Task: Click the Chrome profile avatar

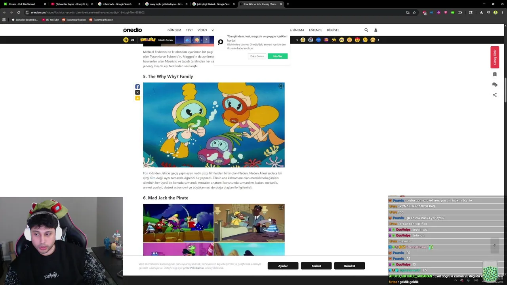Action: [x=496, y=12]
